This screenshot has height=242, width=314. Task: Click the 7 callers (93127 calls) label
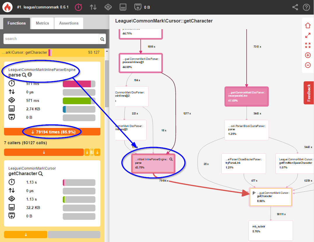(25, 143)
